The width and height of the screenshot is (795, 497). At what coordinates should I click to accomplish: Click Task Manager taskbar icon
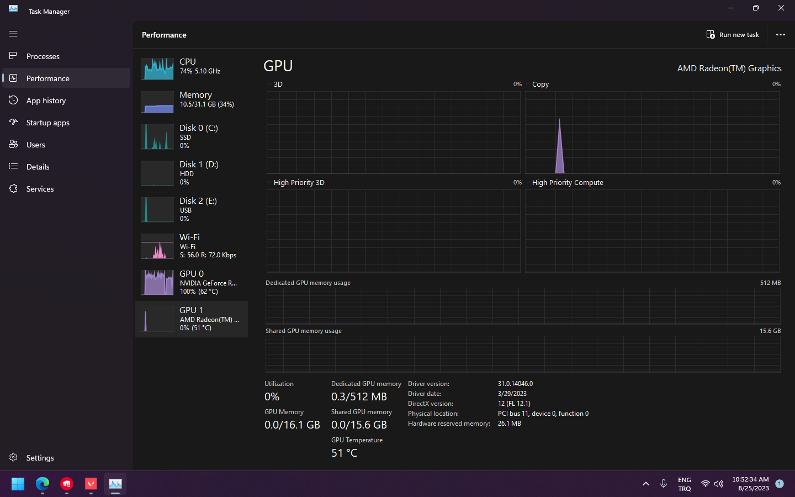pos(115,484)
